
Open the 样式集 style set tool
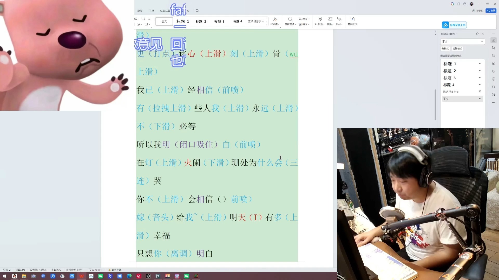[275, 21]
